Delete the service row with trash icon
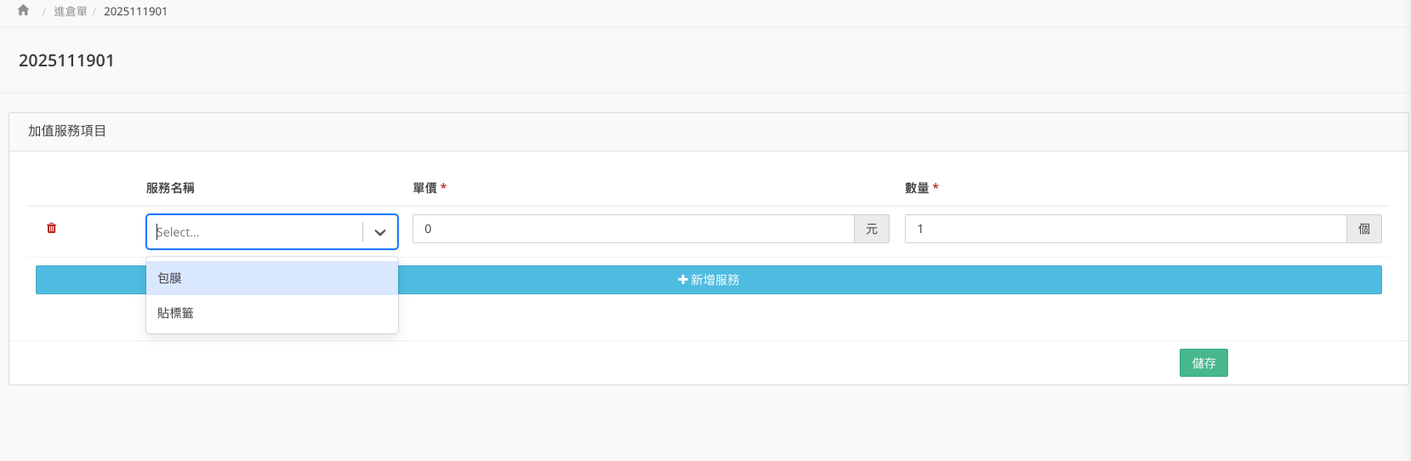1411x461 pixels. (x=52, y=228)
